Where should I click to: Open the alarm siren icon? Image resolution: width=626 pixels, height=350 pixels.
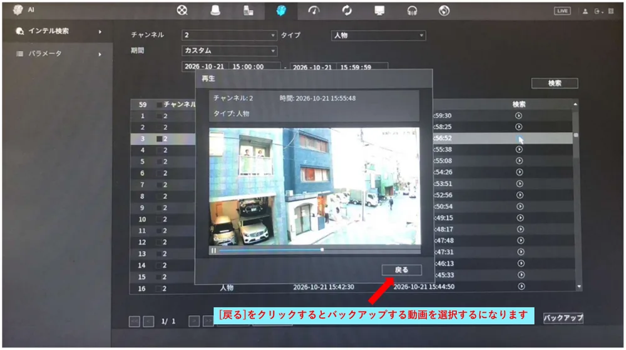215,11
